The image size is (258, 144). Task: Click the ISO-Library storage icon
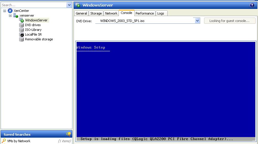(x=21, y=30)
